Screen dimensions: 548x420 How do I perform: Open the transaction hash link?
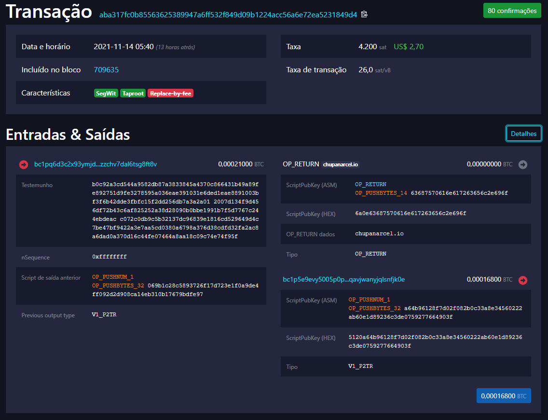[228, 14]
